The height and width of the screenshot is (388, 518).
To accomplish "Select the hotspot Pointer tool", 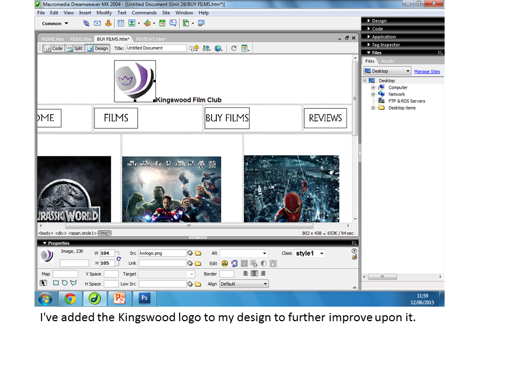I will click(43, 283).
